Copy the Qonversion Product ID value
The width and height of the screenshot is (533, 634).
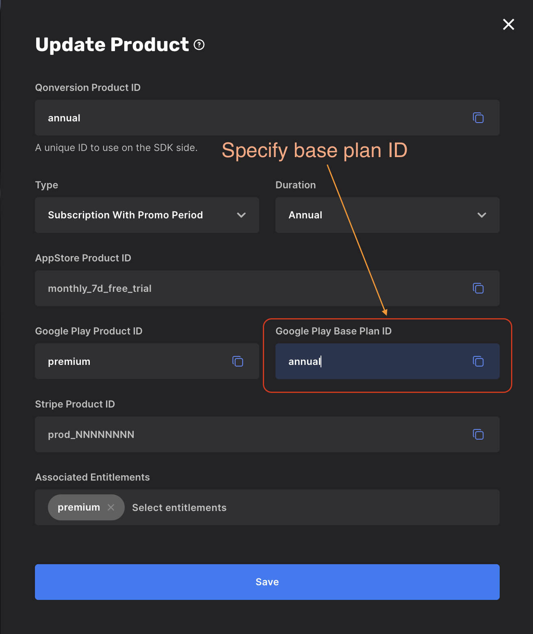coord(478,118)
